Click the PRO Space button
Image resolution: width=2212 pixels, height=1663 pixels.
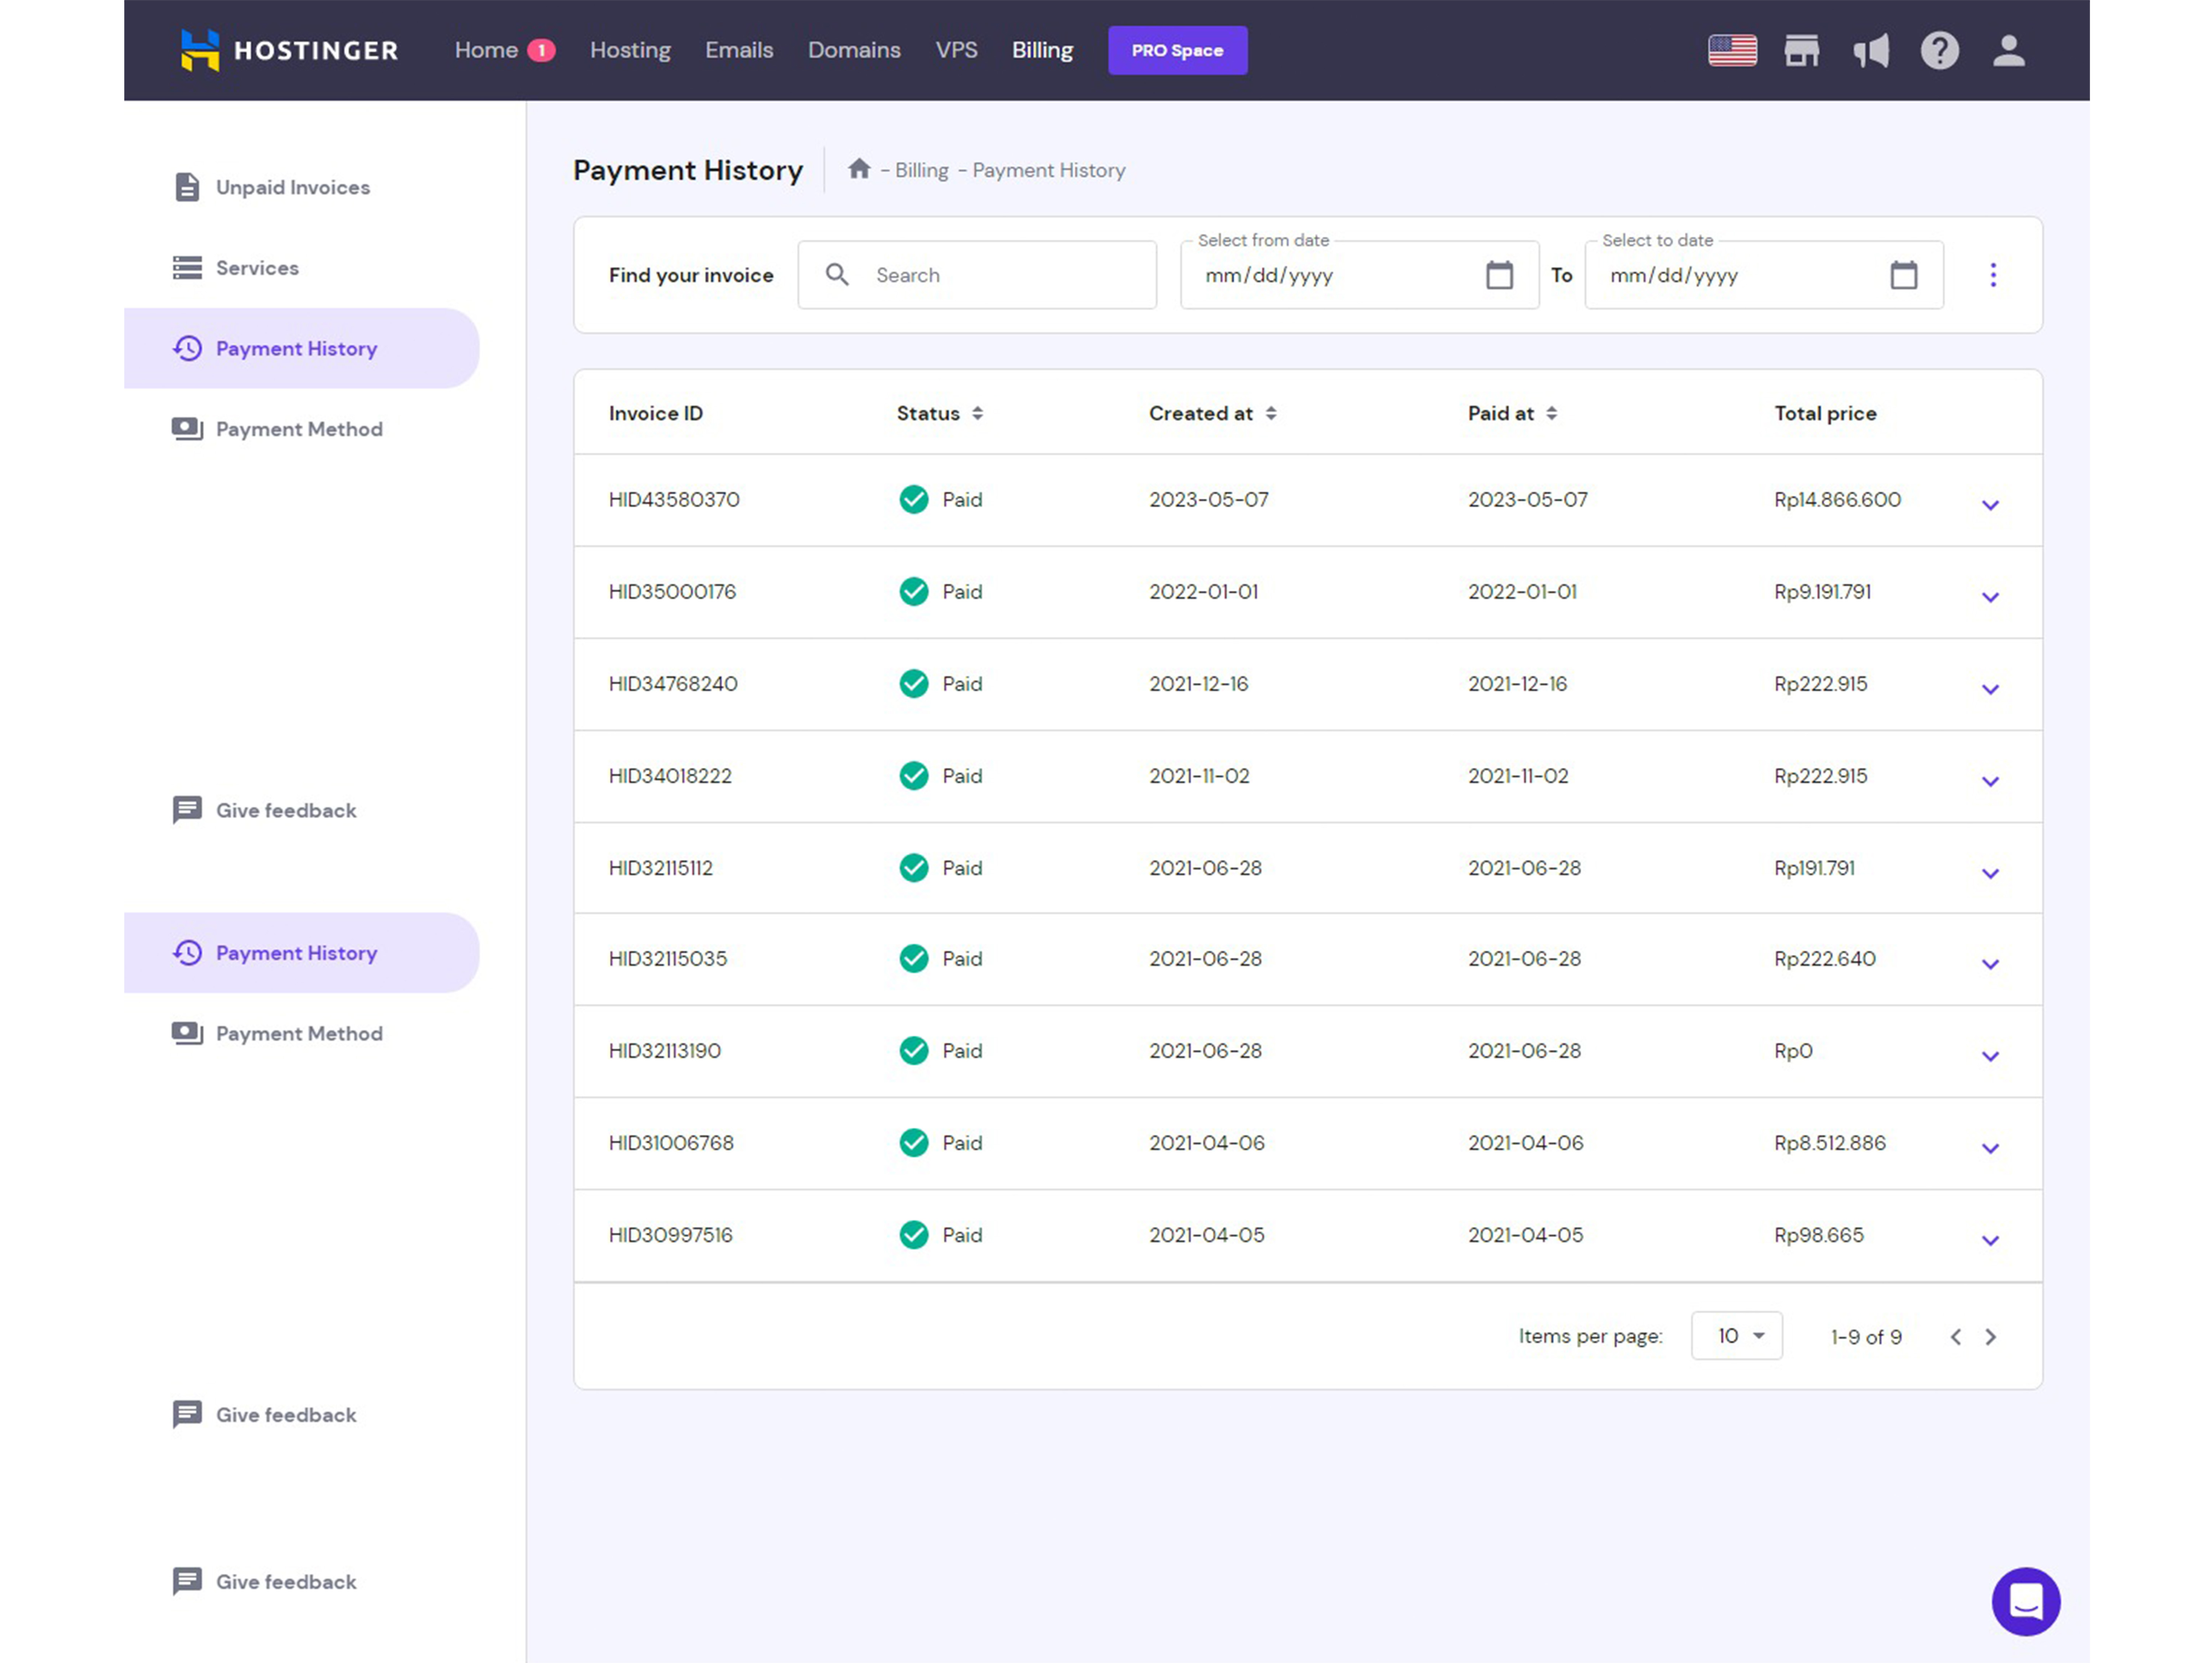(1177, 50)
